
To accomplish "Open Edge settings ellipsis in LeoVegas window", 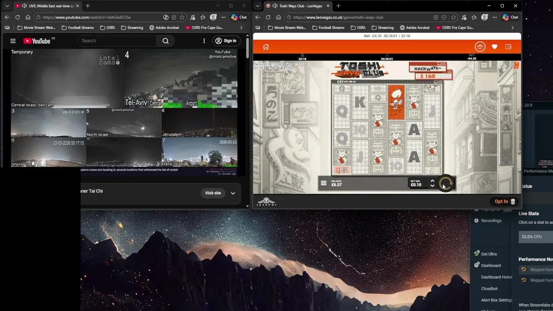I will 495,17.
